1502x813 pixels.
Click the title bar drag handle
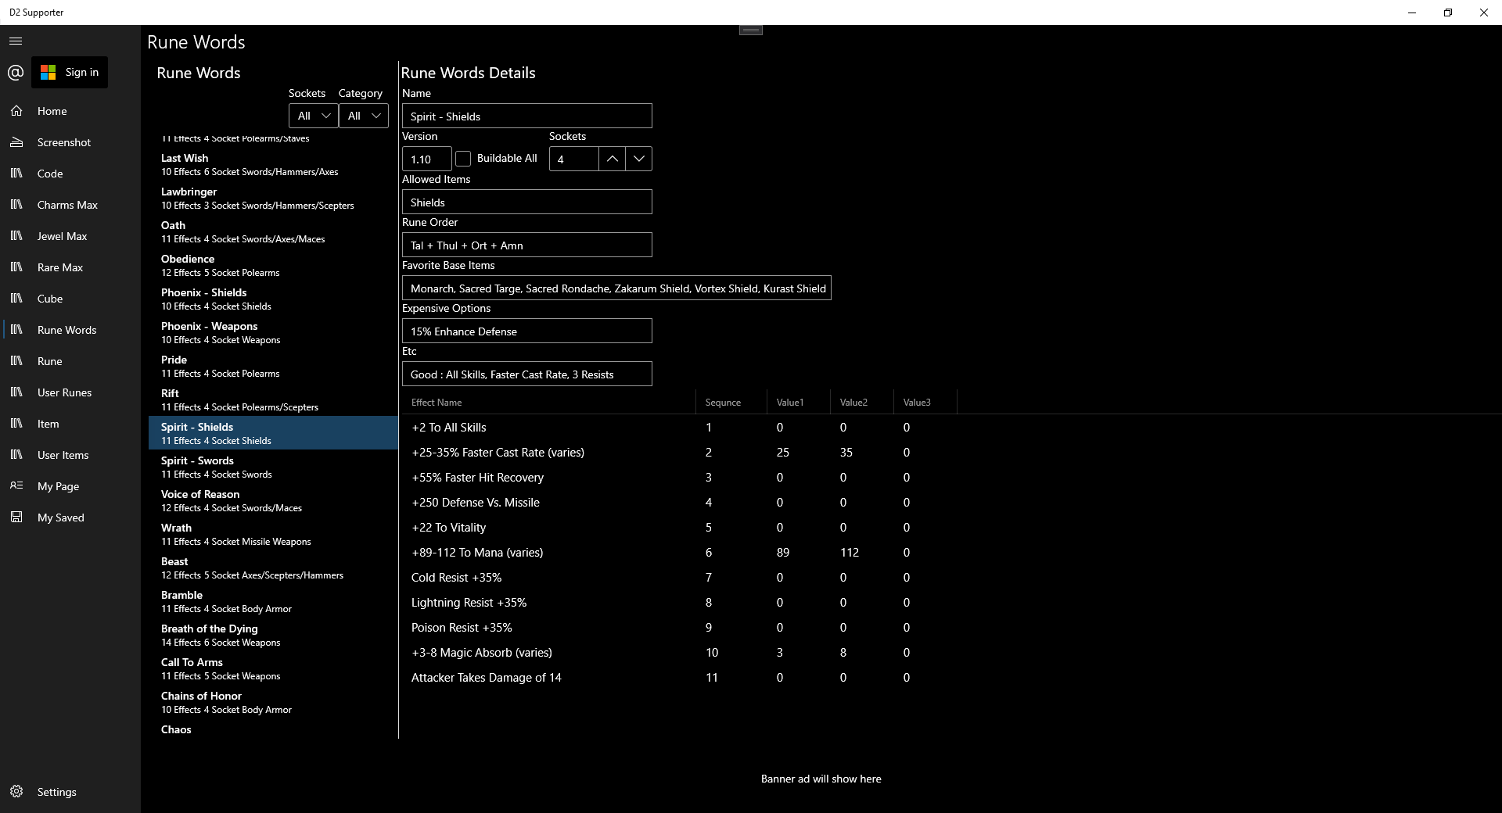point(751,30)
